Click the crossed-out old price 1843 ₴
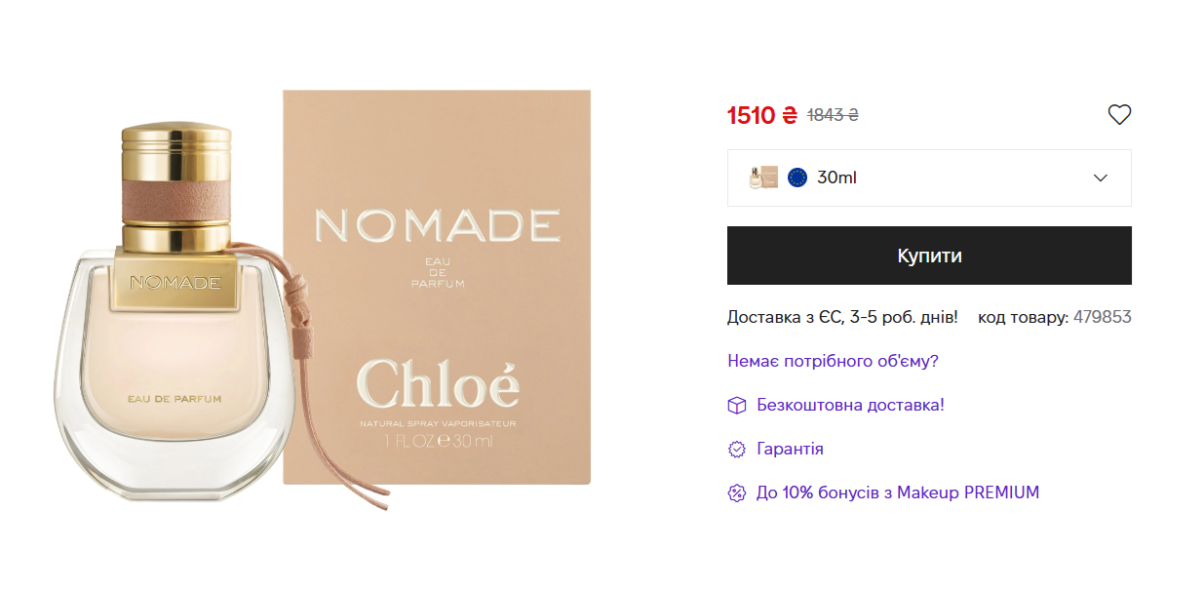Viewport: 1204px width, 591px height. click(833, 115)
